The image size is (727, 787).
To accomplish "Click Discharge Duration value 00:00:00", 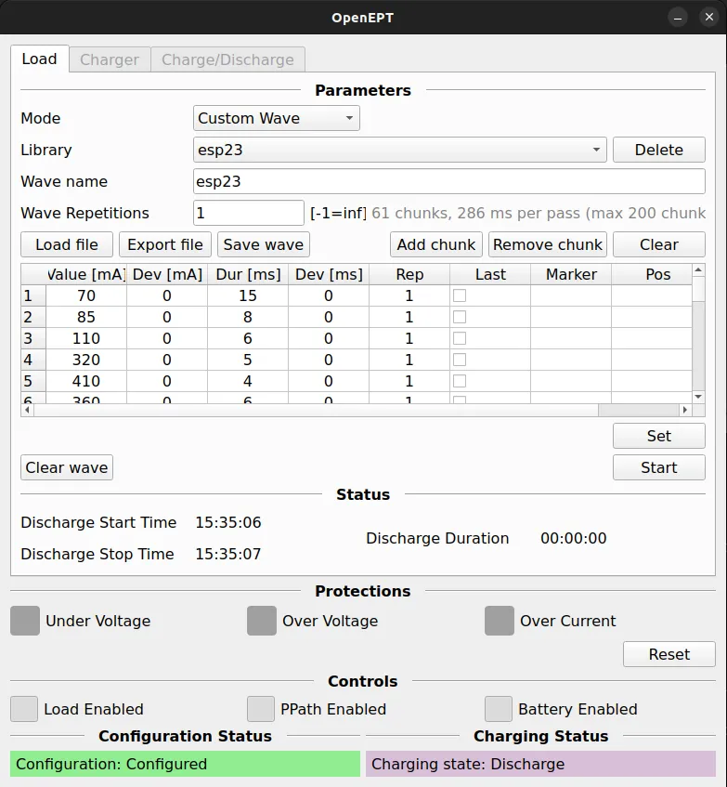I will (x=574, y=538).
